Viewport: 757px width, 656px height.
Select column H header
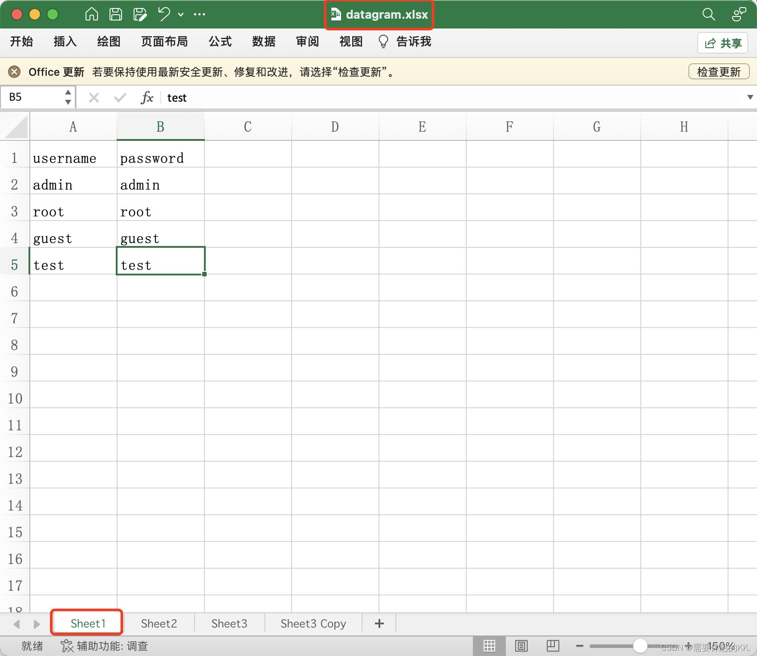click(x=684, y=127)
